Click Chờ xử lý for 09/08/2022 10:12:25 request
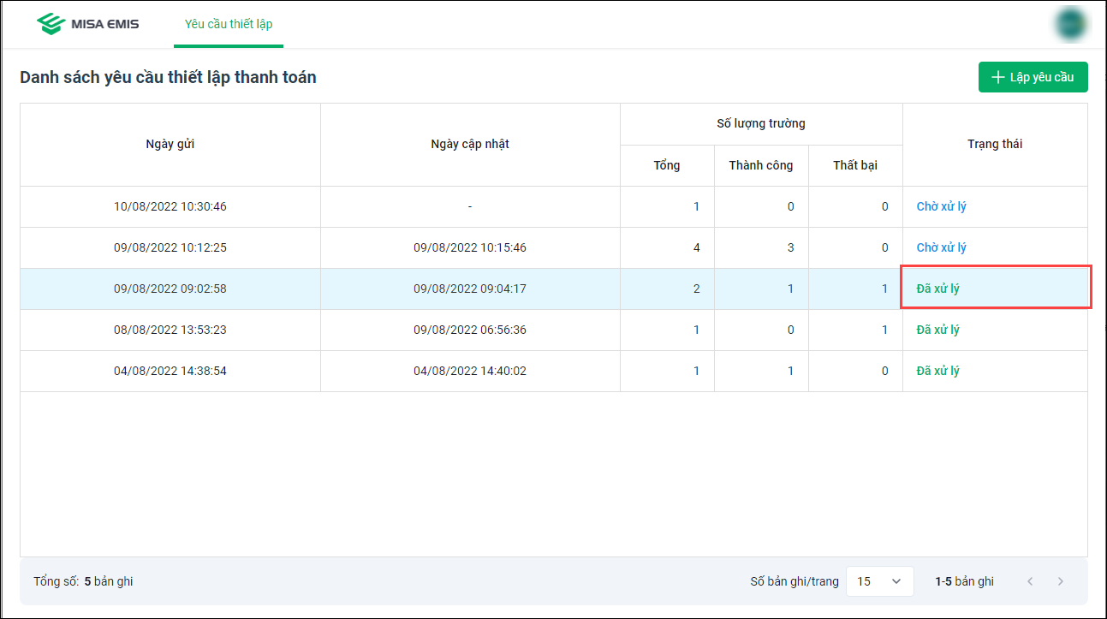This screenshot has height=619, width=1107. coord(941,247)
